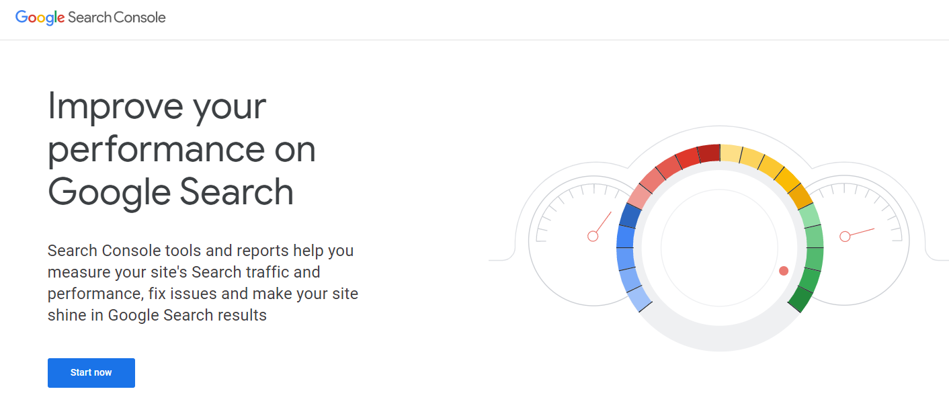Screen dimensions: 949x416
Task: Select the dark green gauge segment at bottom
Action: [x=800, y=298]
